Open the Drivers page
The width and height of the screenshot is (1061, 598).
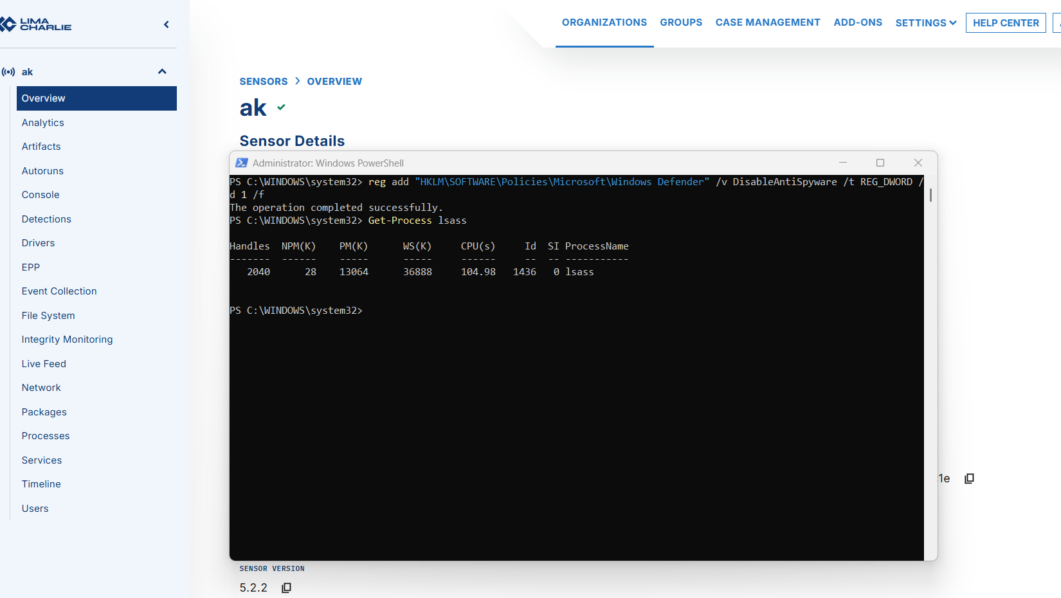click(38, 243)
